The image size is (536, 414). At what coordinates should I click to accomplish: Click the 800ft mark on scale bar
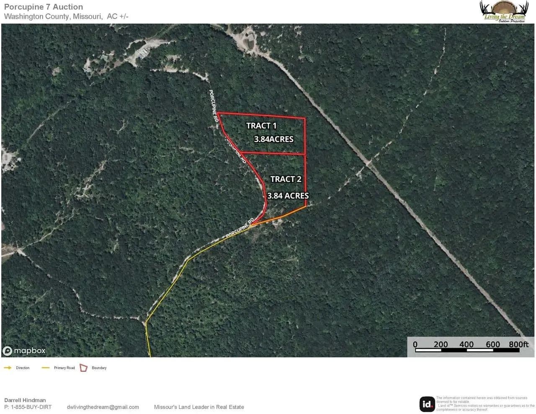click(519, 345)
